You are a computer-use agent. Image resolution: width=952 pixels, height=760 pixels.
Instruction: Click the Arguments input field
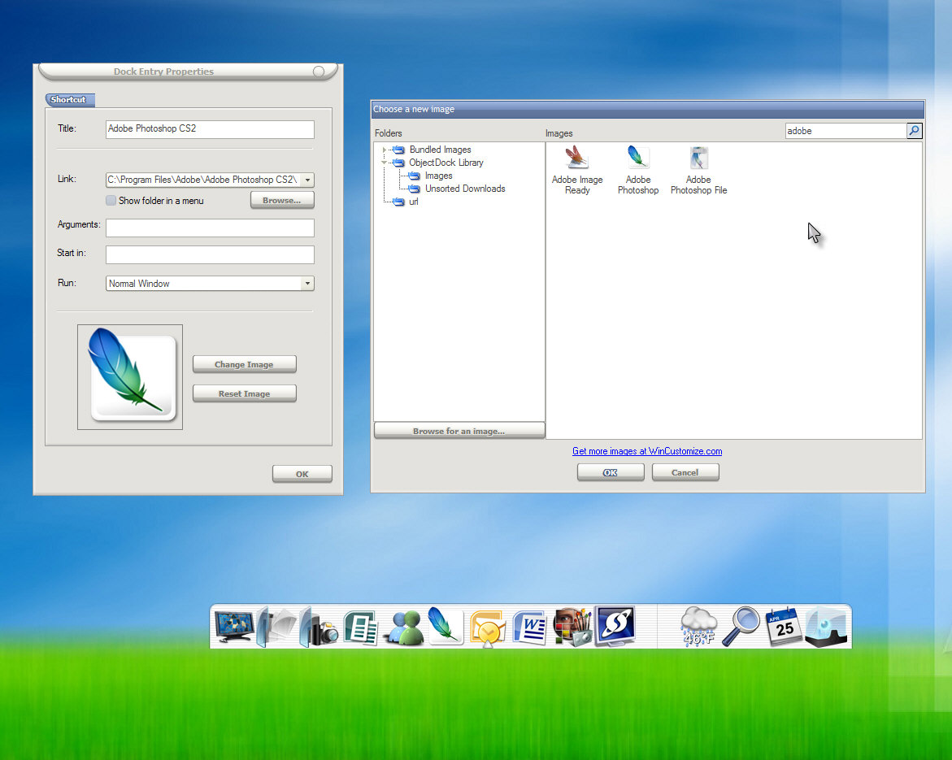[210, 228]
